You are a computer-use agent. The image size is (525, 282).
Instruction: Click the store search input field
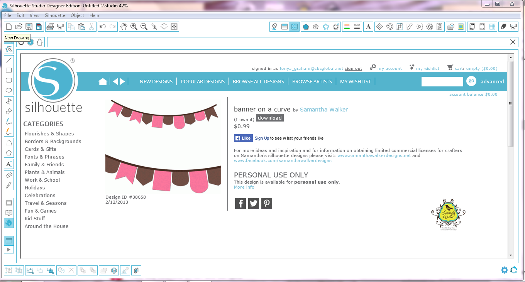point(442,81)
